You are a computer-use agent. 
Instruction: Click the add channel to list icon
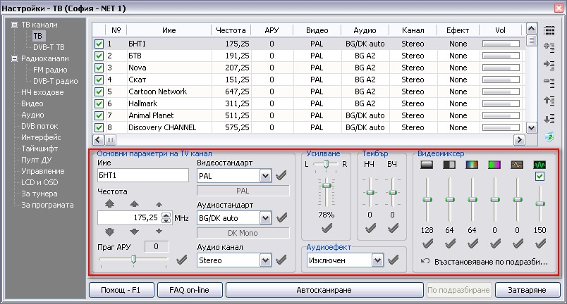(549, 47)
